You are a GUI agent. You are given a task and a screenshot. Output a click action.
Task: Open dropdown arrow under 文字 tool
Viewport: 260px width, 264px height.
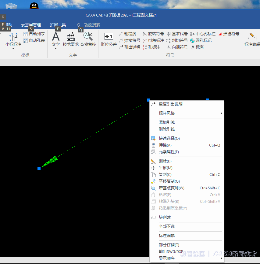56,49
